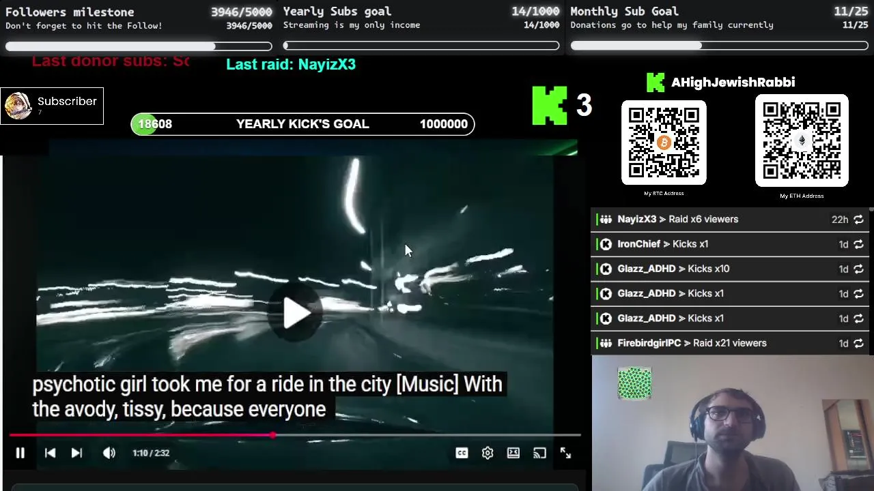Replay the Glazz_ADHD Kicks x10 alert
Viewport: 874px width, 491px height.
(x=858, y=269)
